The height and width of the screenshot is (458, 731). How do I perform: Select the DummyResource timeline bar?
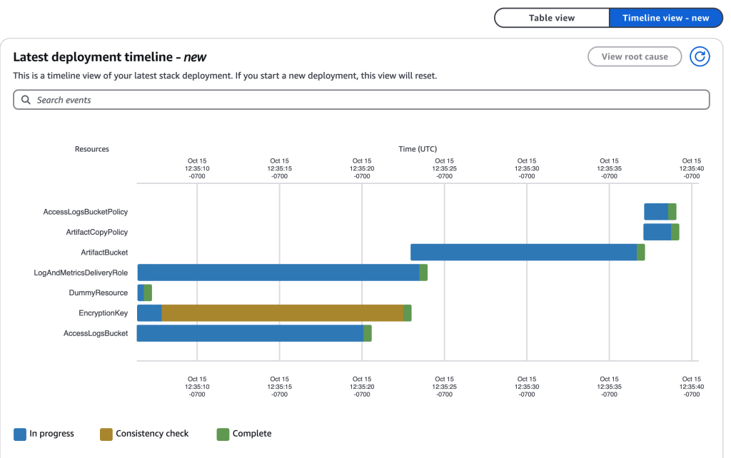[143, 292]
